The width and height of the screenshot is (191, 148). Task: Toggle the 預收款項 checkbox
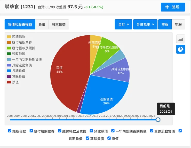click(x=91, y=131)
